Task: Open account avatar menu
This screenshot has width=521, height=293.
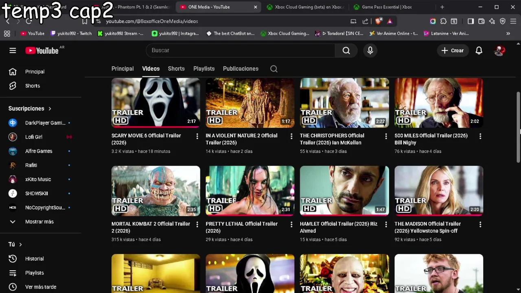Action: coord(499,50)
